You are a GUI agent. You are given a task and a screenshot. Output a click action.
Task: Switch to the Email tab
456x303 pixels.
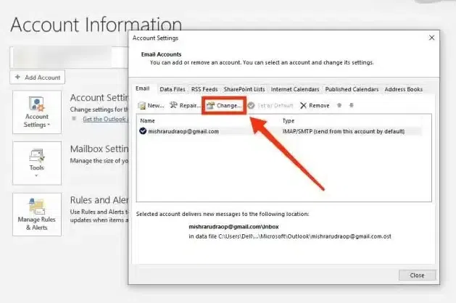tap(143, 88)
